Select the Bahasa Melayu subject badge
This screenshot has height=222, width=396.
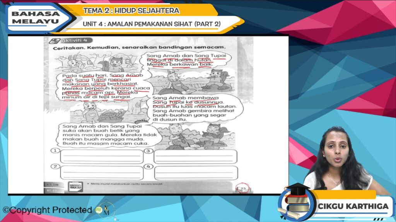pos(36,17)
